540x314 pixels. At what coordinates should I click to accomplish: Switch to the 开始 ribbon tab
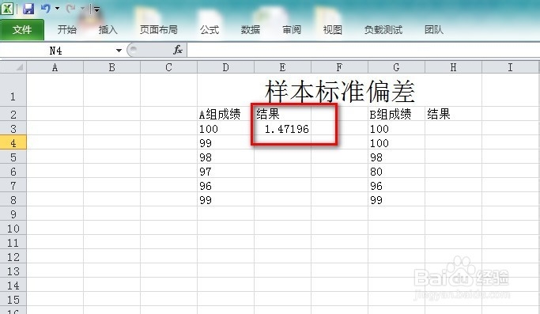pos(67,29)
